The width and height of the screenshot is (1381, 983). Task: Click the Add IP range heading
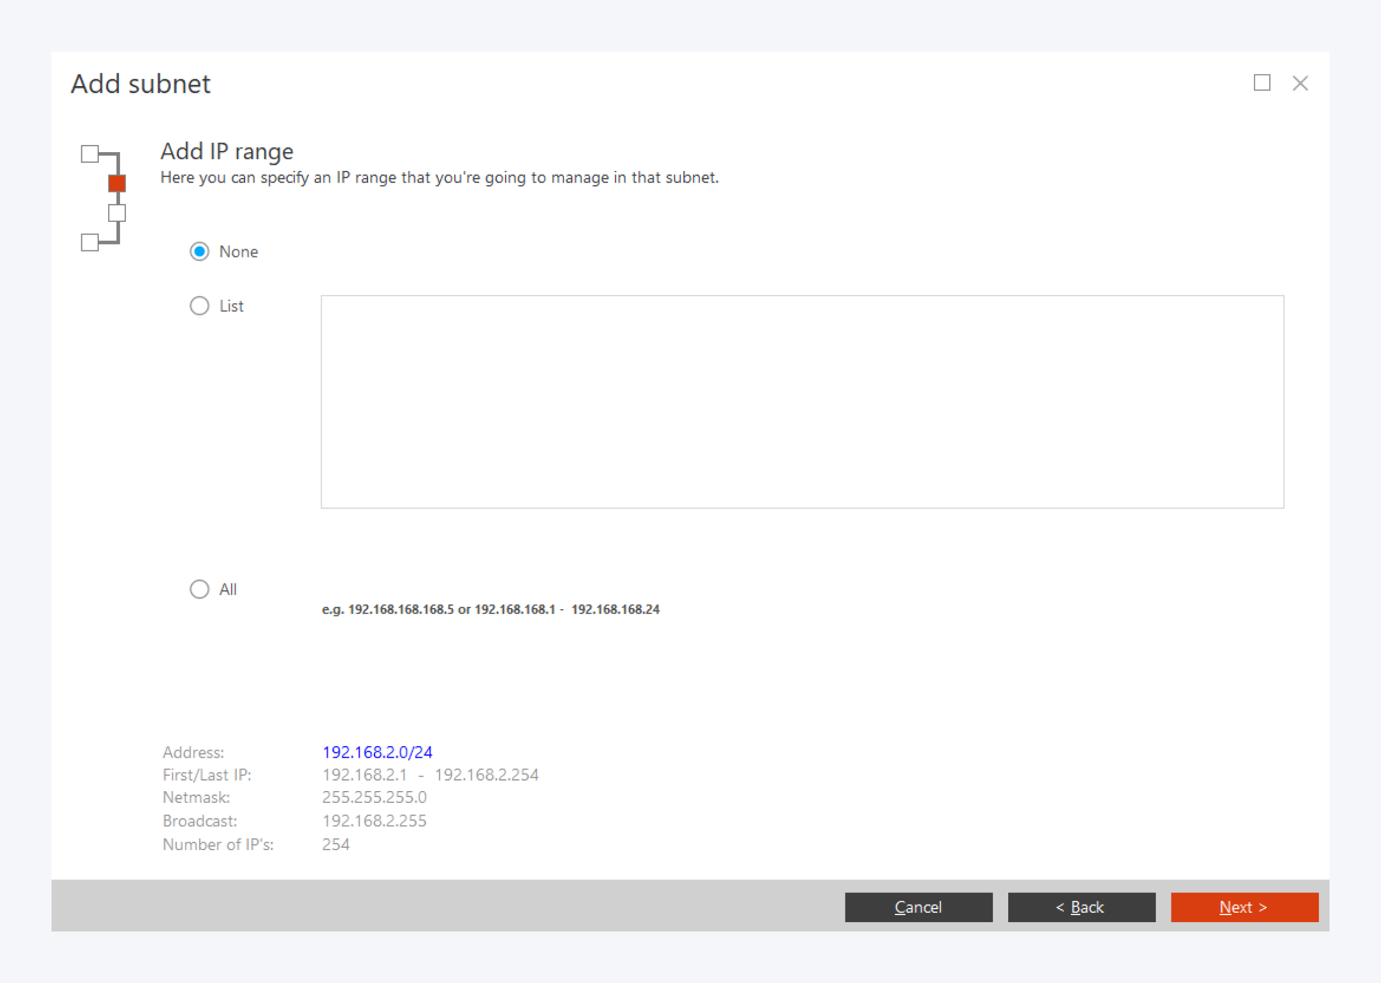[227, 152]
